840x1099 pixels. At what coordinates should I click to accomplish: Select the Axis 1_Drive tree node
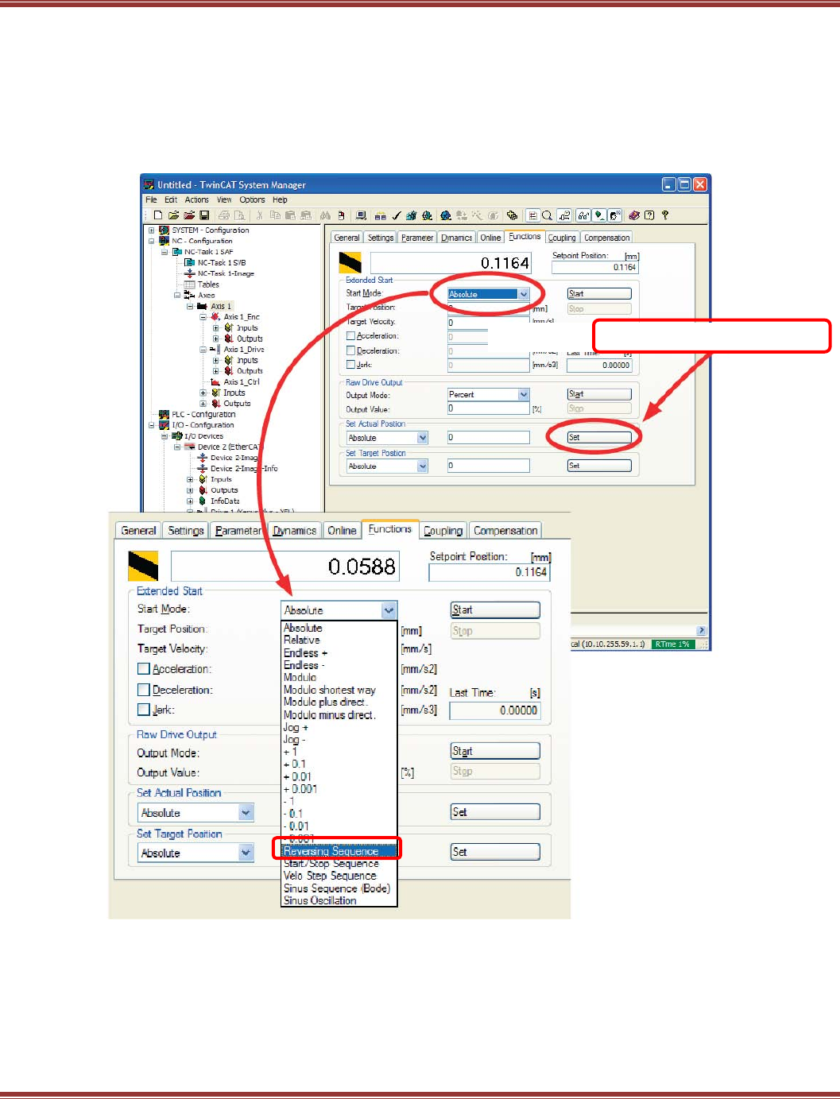coord(244,349)
